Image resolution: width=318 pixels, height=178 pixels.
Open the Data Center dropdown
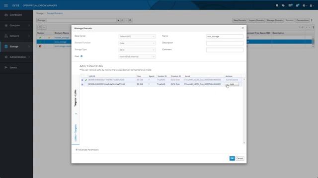tap(137, 36)
